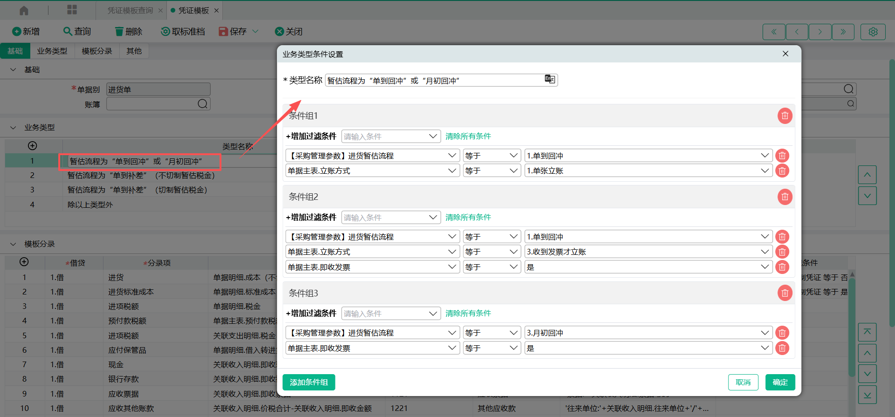Select 暂估流程为"单到补差"(切制暂估税金) row

[x=140, y=190]
